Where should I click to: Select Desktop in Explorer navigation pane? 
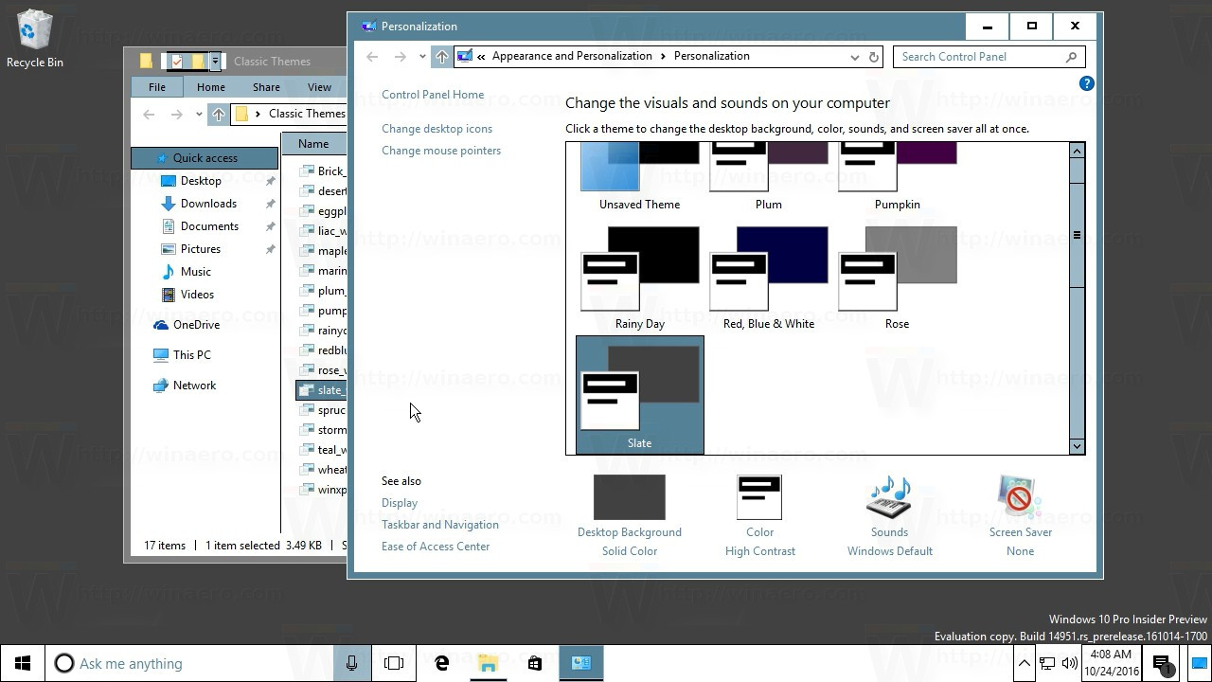[x=201, y=181]
